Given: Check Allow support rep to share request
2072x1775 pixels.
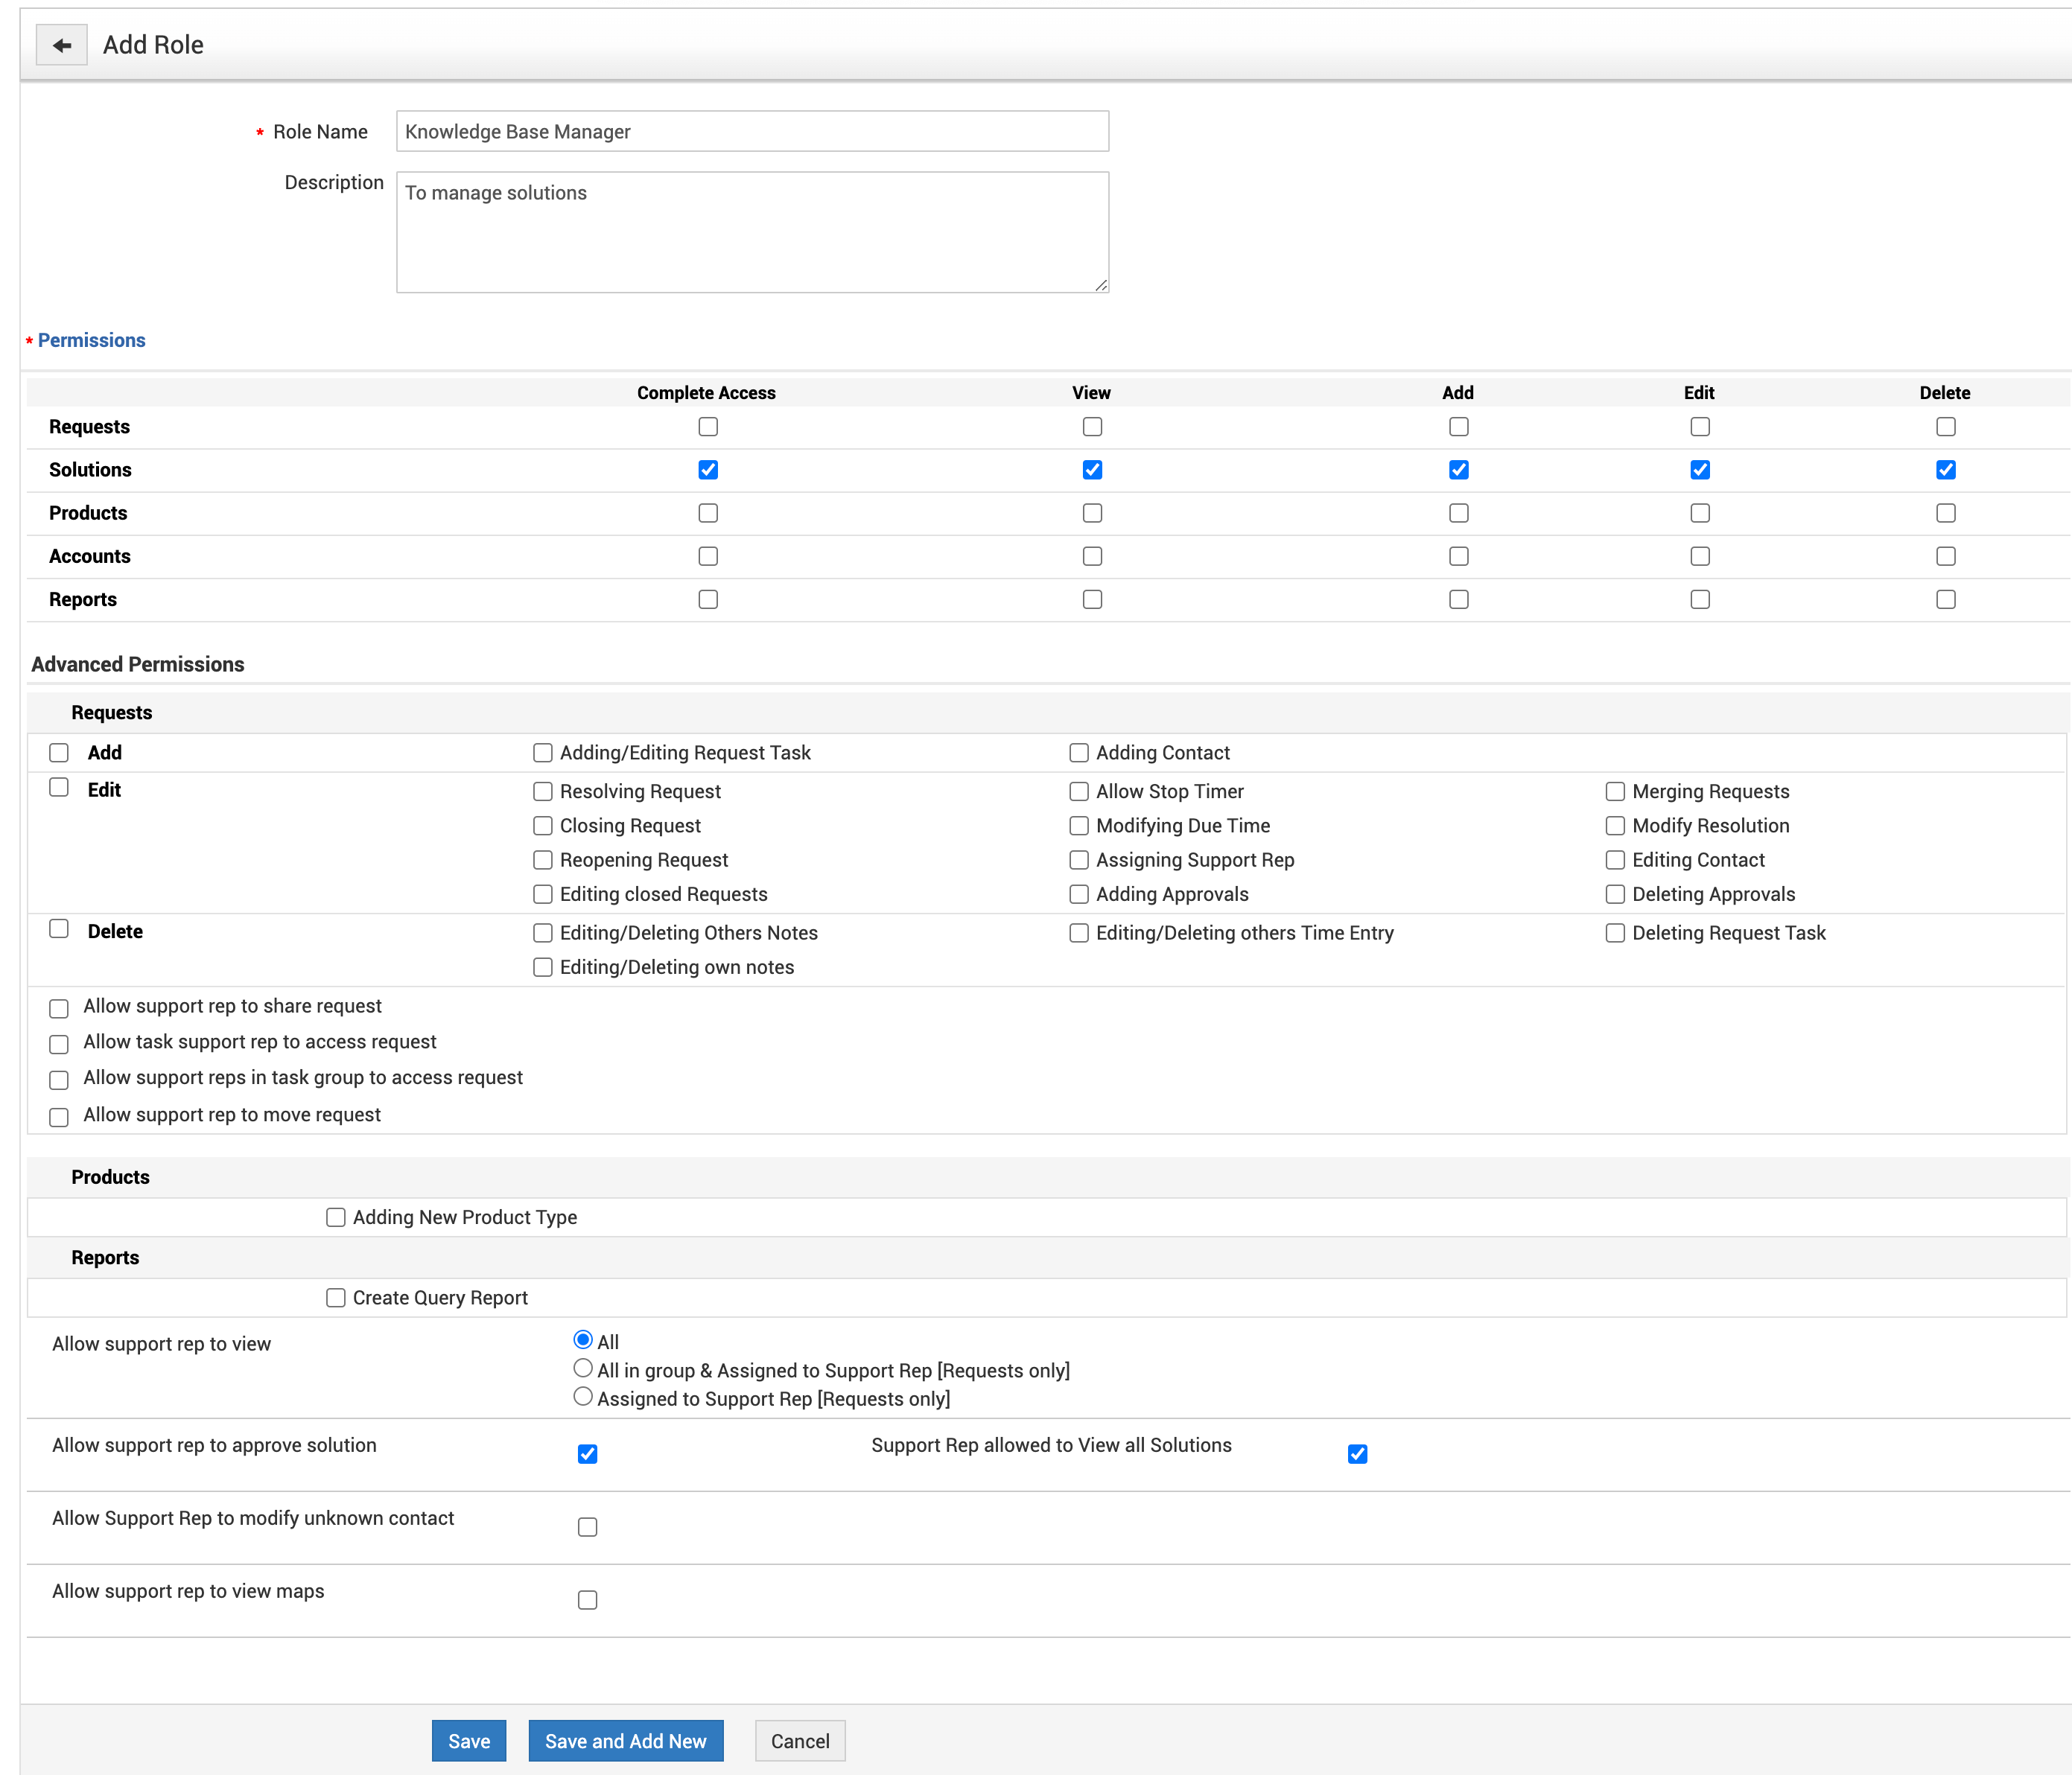Looking at the screenshot, I should point(59,1008).
